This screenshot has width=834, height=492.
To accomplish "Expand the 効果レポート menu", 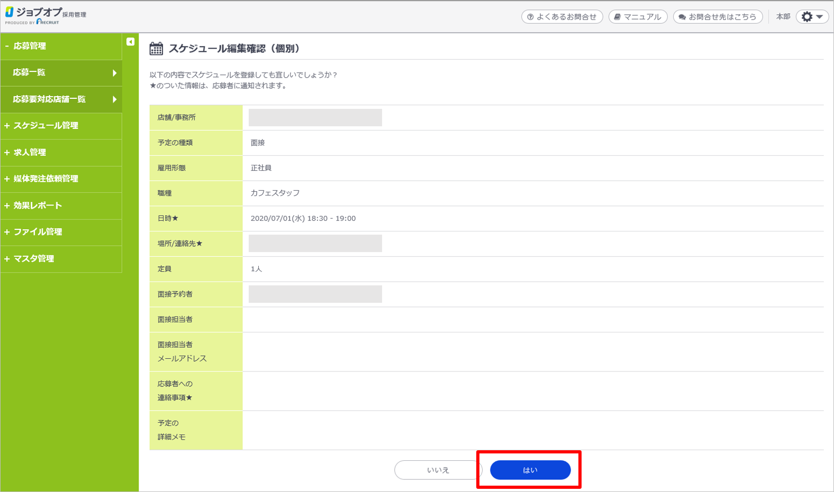I will [x=7, y=206].
